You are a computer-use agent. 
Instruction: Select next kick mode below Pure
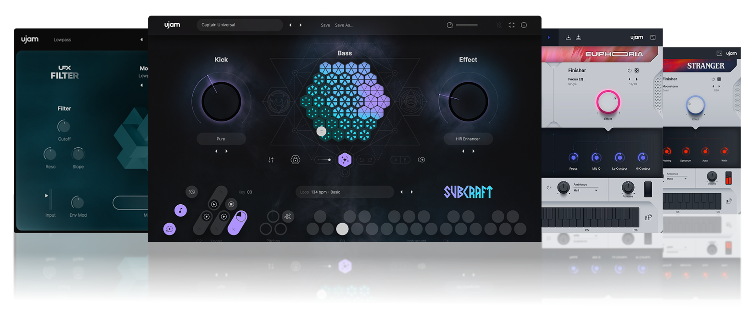pyautogui.click(x=226, y=151)
